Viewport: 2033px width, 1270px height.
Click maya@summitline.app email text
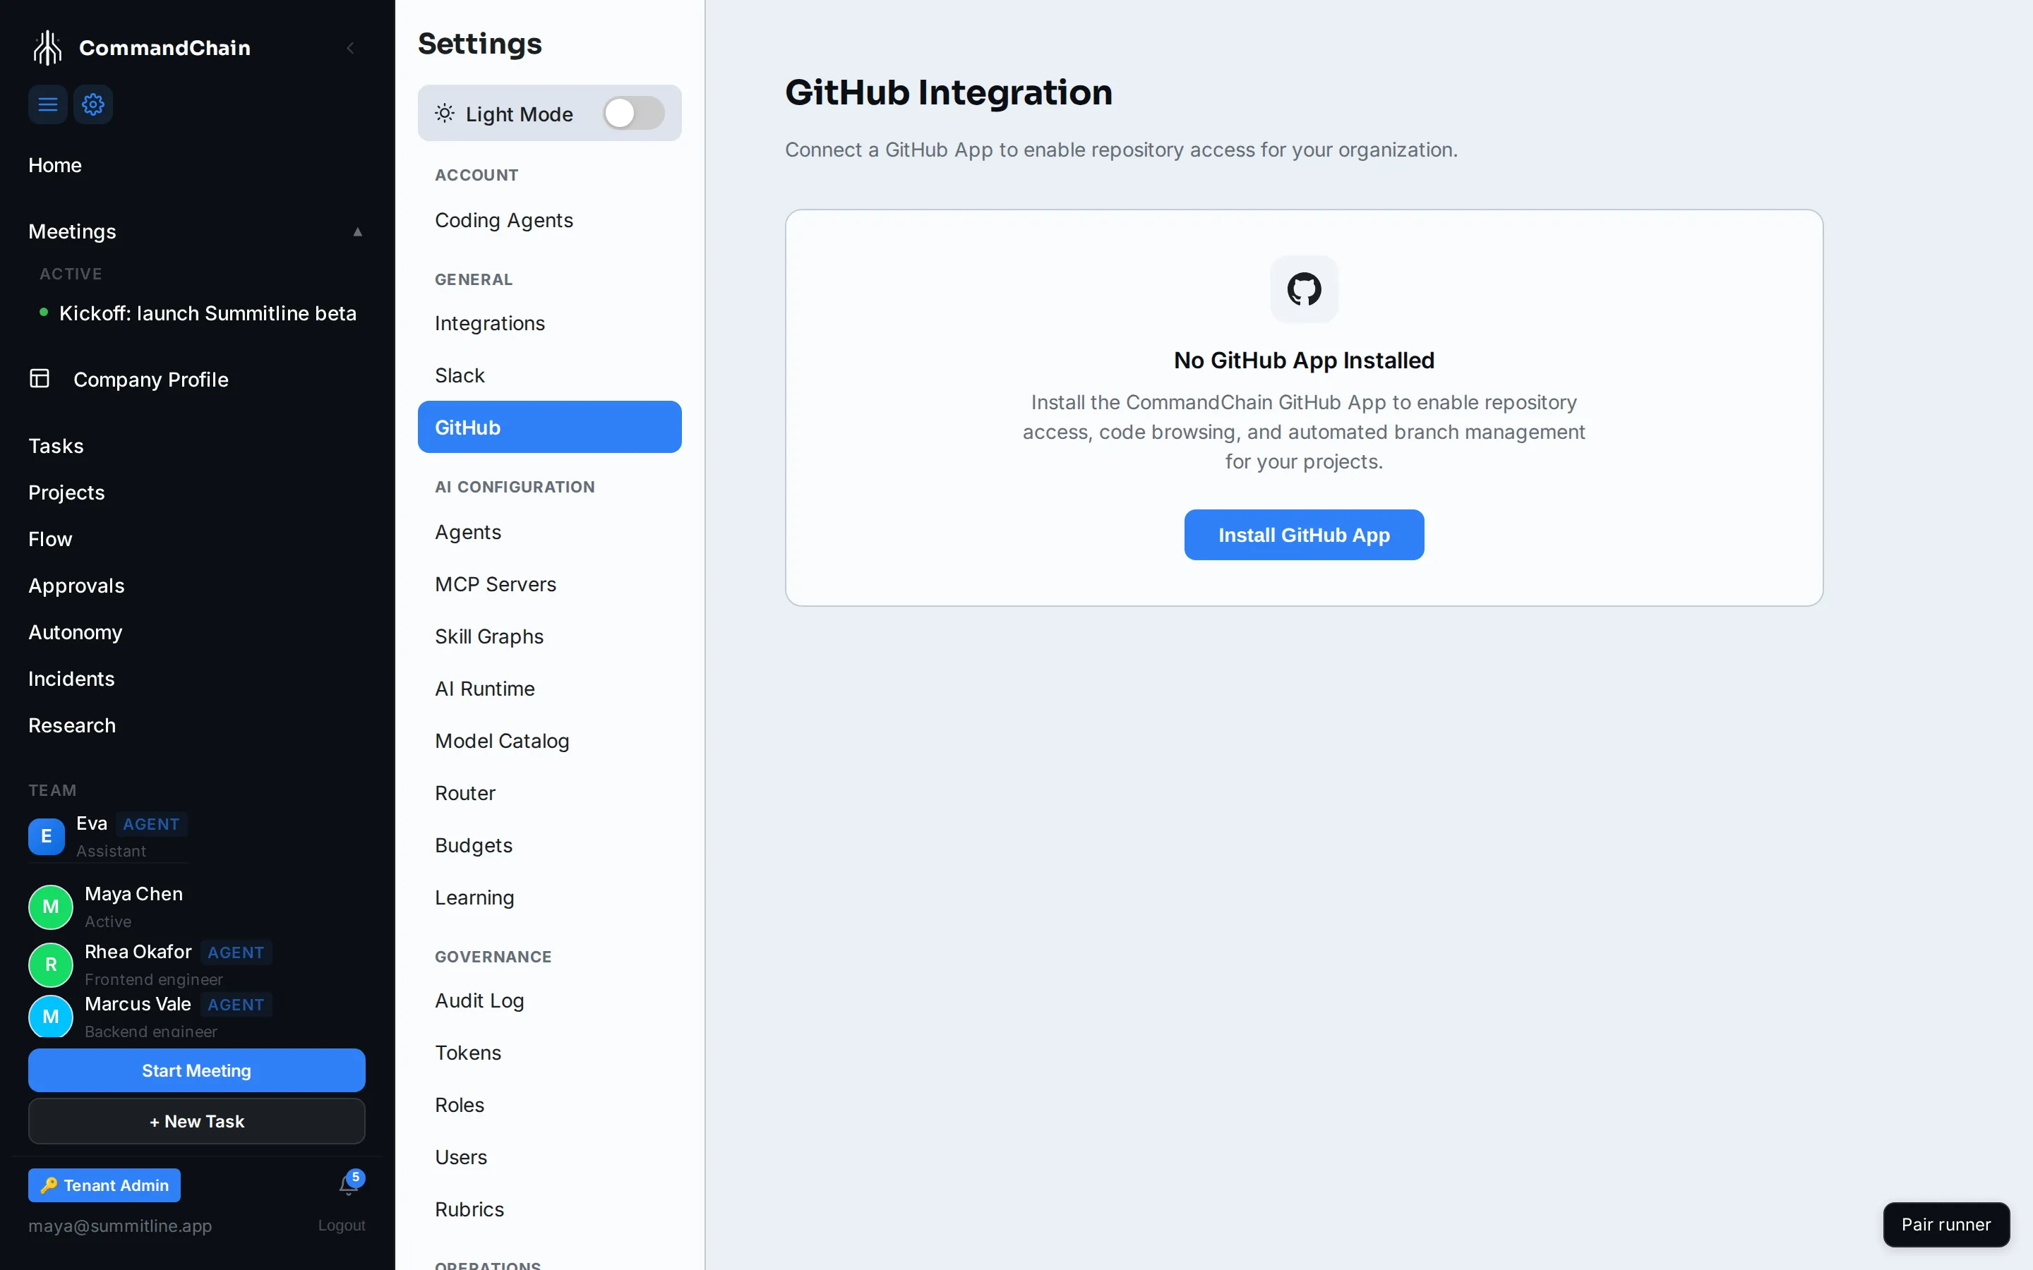coord(120,1226)
